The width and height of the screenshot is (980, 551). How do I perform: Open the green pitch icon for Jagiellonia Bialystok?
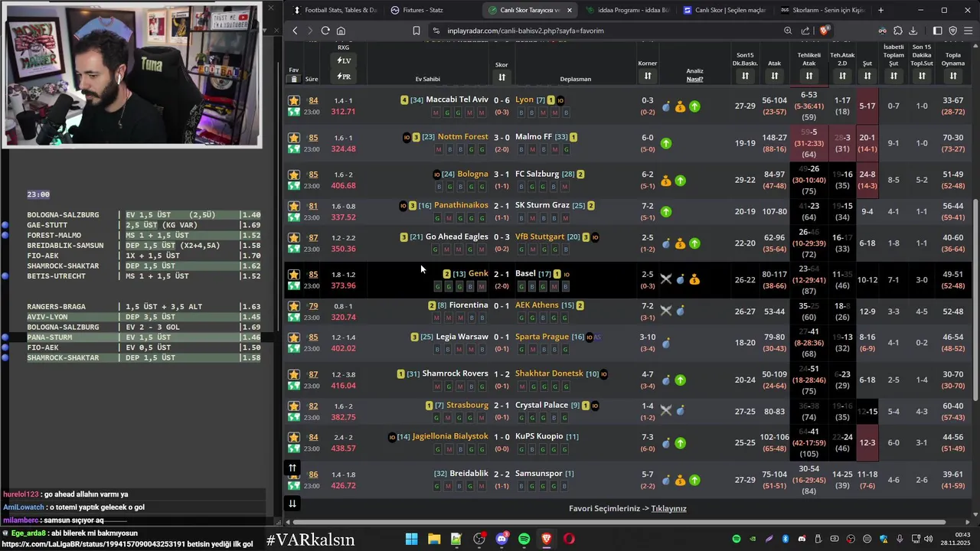[293, 448]
